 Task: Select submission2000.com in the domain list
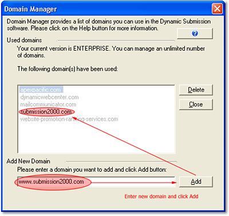pyautogui.click(x=46, y=112)
